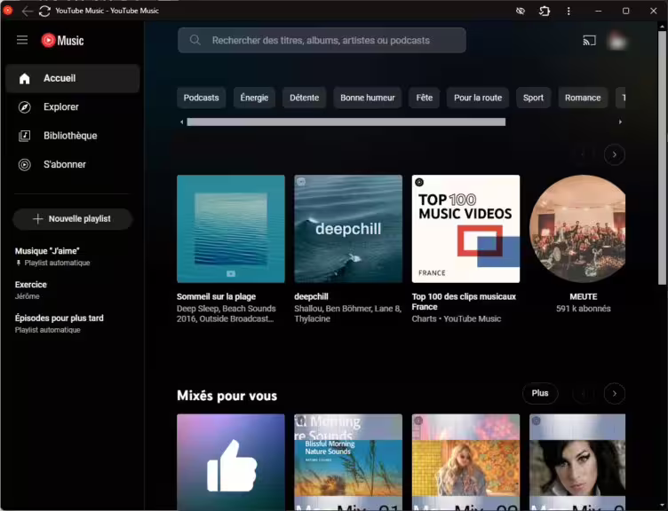Screen dimensions: 668x511
Task: Open MEUTE artist circular thumbnail
Action: tap(577, 229)
